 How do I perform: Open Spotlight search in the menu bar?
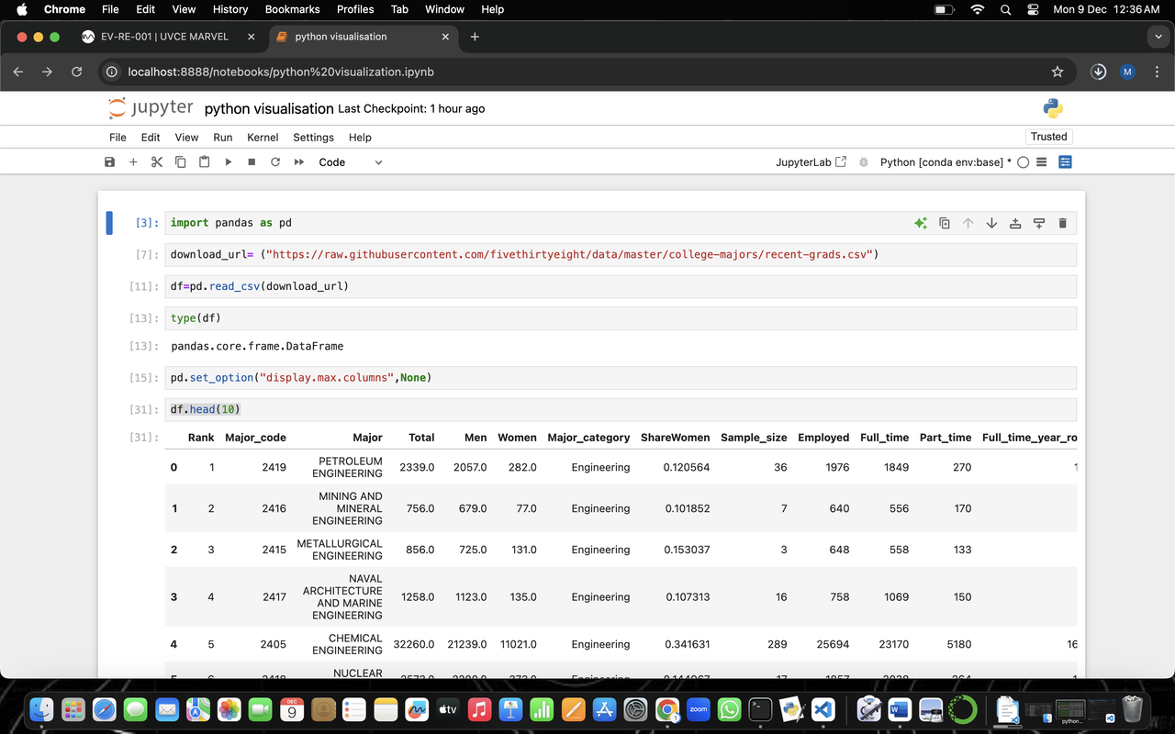(x=1006, y=9)
